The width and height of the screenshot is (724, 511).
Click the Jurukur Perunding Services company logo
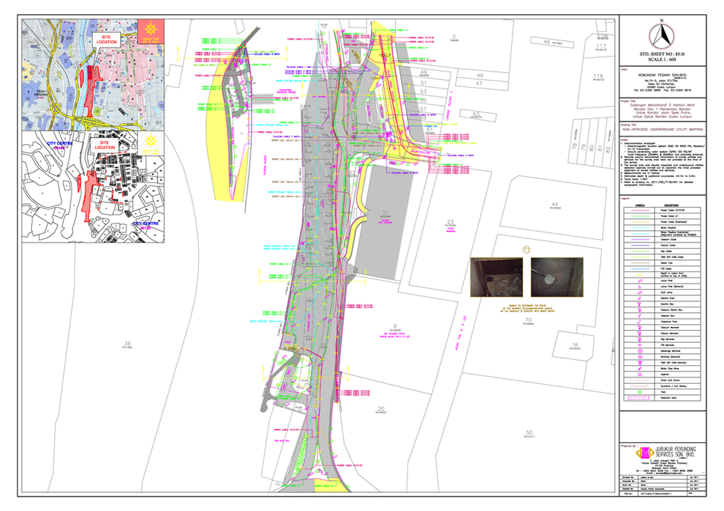[x=644, y=453]
